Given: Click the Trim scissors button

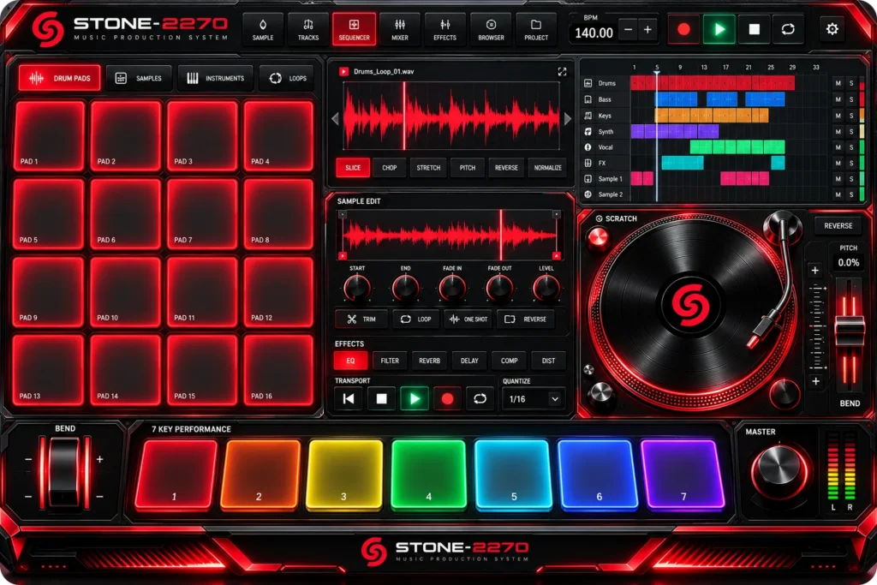Looking at the screenshot, I should coord(361,319).
